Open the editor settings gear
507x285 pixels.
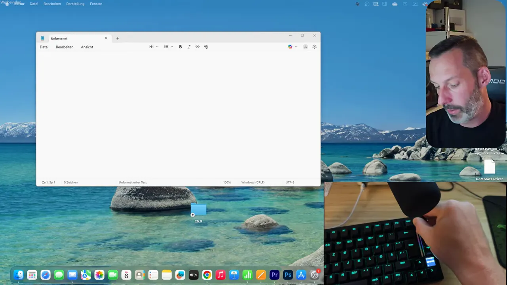click(314, 47)
